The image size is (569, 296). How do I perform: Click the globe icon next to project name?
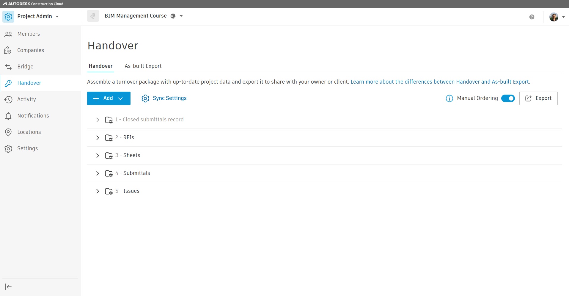click(173, 16)
